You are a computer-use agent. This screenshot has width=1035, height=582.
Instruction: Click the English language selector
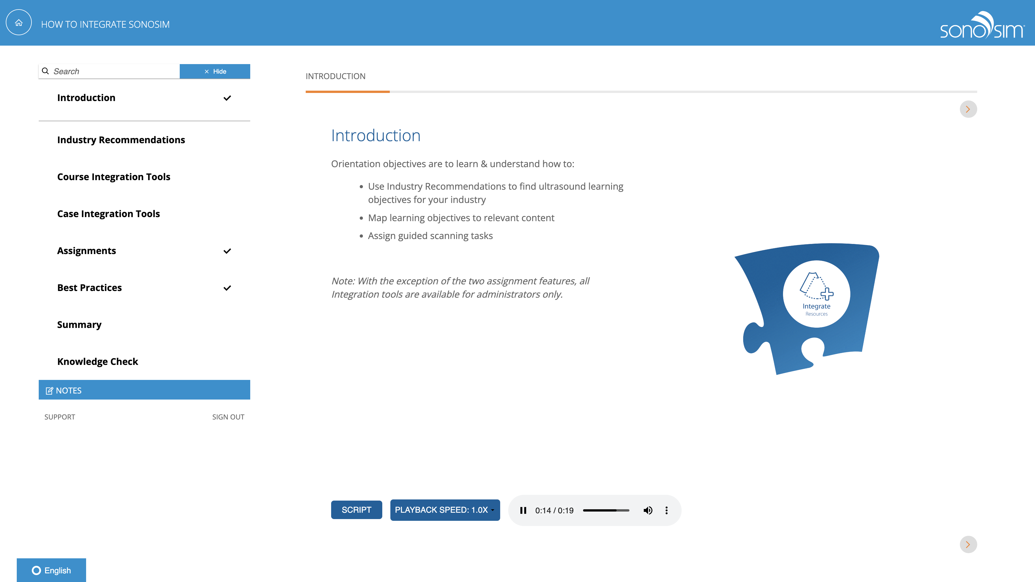51,570
